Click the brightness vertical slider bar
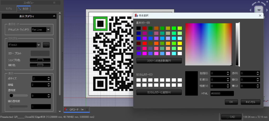Viewport: 269px width, 121px height. tap(237, 44)
